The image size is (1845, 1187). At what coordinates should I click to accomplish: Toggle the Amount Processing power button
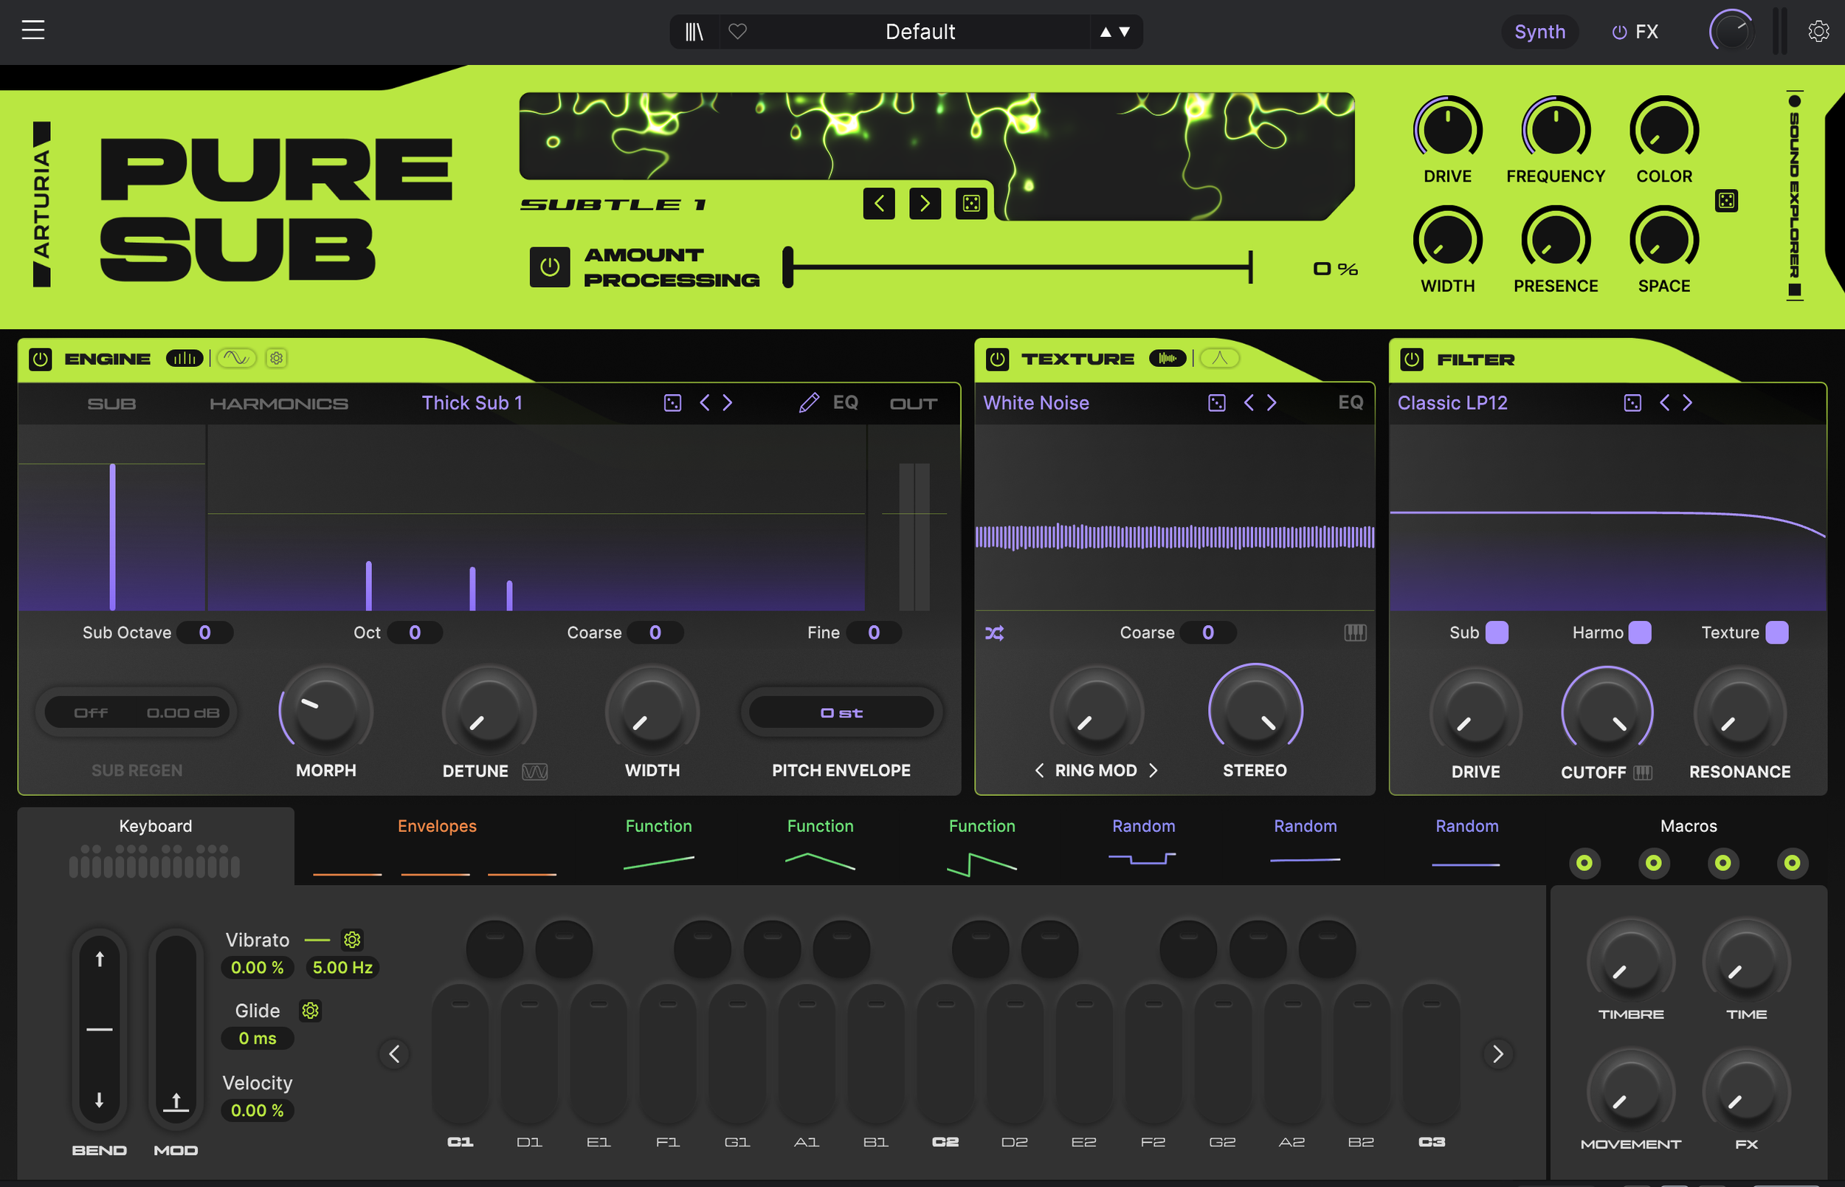[x=550, y=267]
